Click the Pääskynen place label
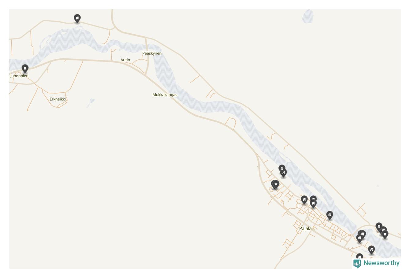The height and width of the screenshot is (278, 410). click(152, 53)
